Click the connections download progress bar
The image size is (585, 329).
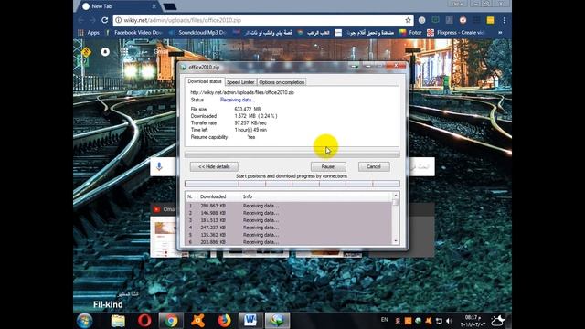[x=292, y=184]
